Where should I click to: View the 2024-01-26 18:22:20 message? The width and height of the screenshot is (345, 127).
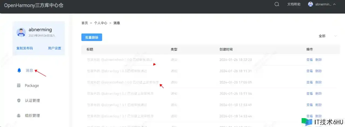pyautogui.click(x=309, y=60)
